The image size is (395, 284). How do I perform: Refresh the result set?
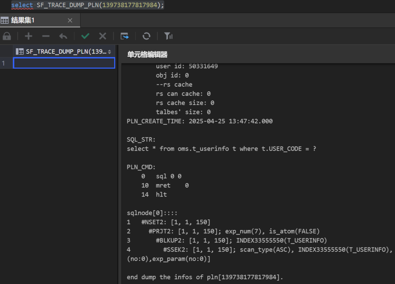[146, 36]
